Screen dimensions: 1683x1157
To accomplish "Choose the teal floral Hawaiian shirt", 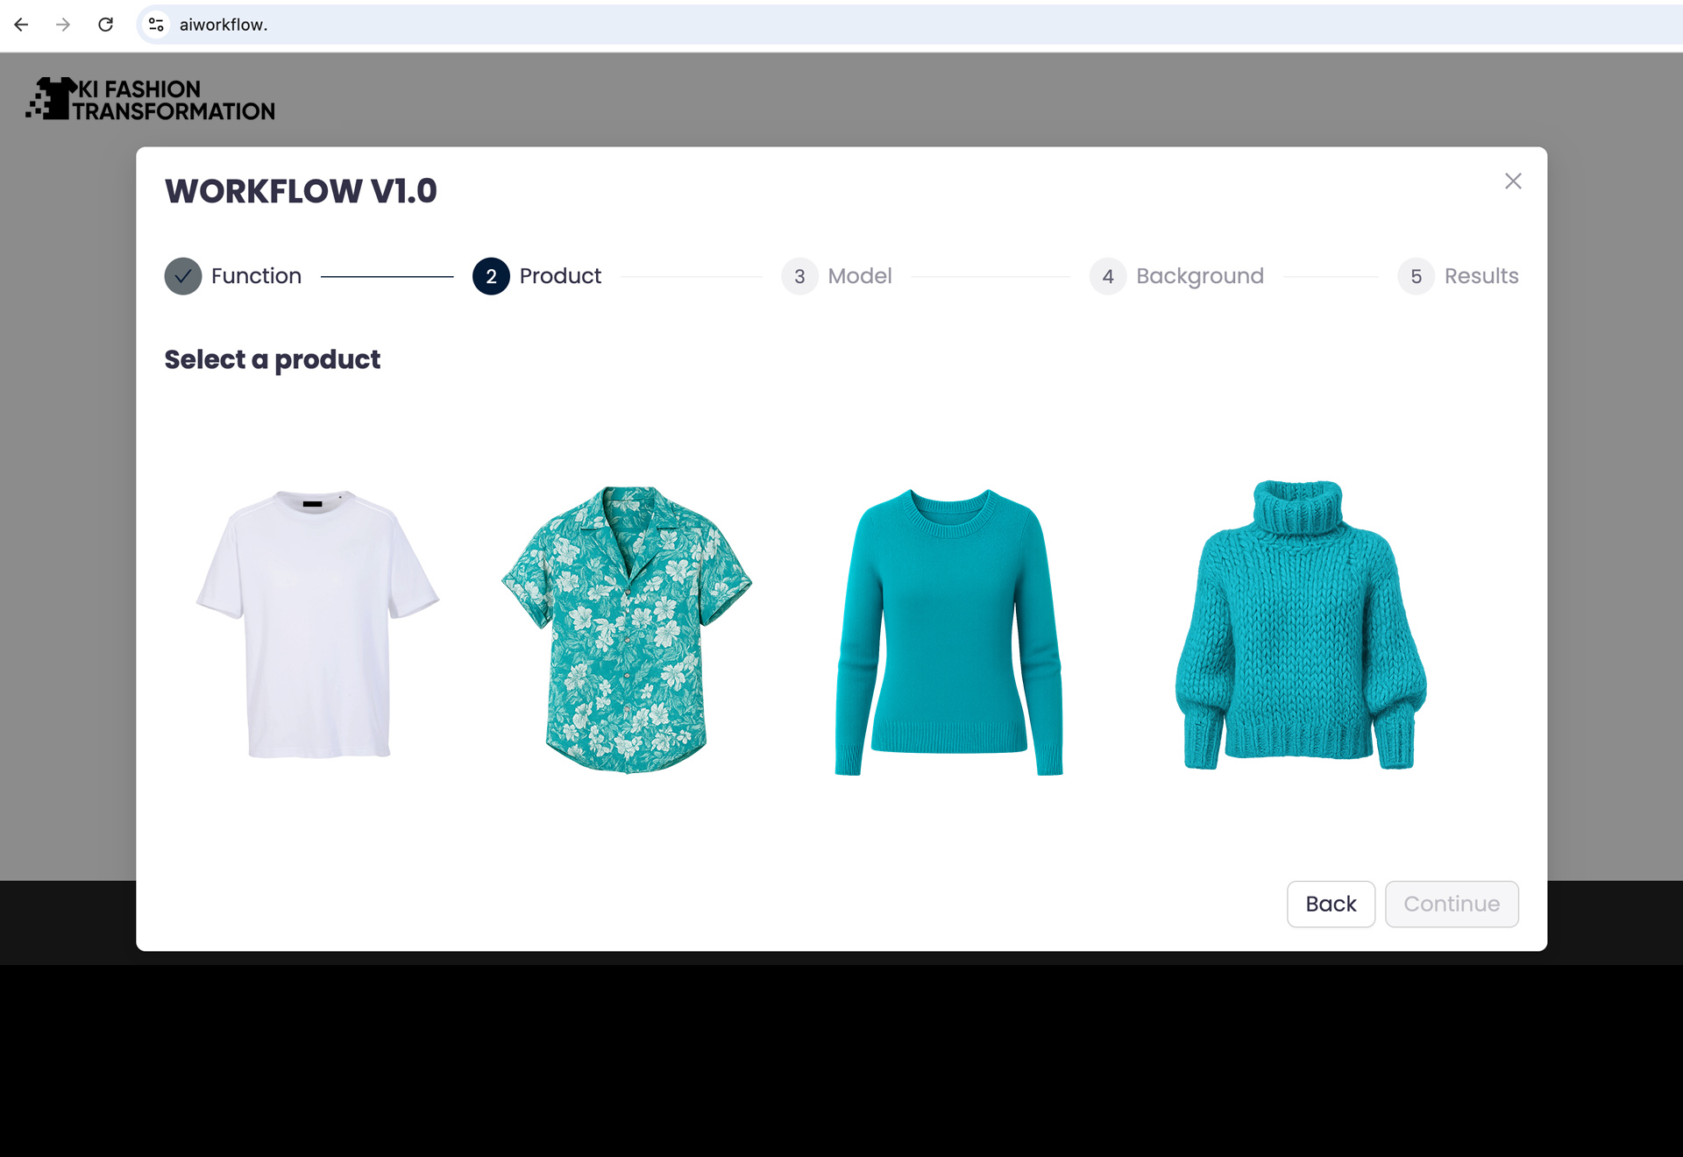I will [x=627, y=629].
